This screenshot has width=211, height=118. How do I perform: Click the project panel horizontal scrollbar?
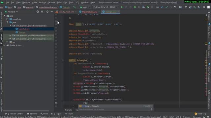(x=26, y=111)
